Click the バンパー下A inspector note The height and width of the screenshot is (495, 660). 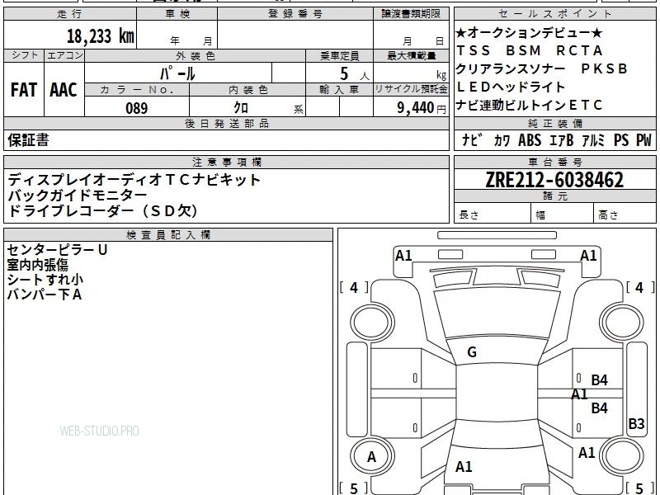[x=44, y=295]
